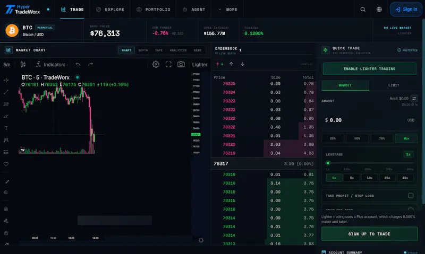Open the globe language selector
The image size is (425, 254).
coord(379,10)
